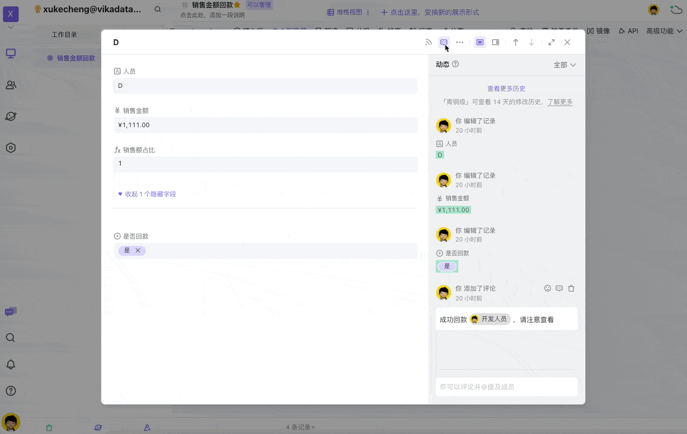The image size is (687, 434).
Task: Click the reply comment bubble icon
Action: (x=559, y=288)
